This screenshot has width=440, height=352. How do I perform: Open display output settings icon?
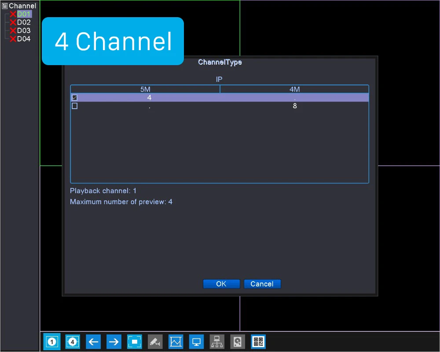(196, 341)
